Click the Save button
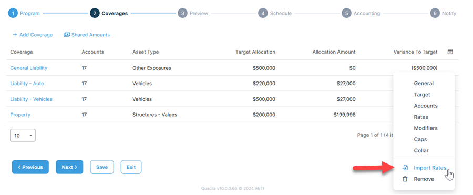This screenshot has height=195, width=473. [102, 167]
